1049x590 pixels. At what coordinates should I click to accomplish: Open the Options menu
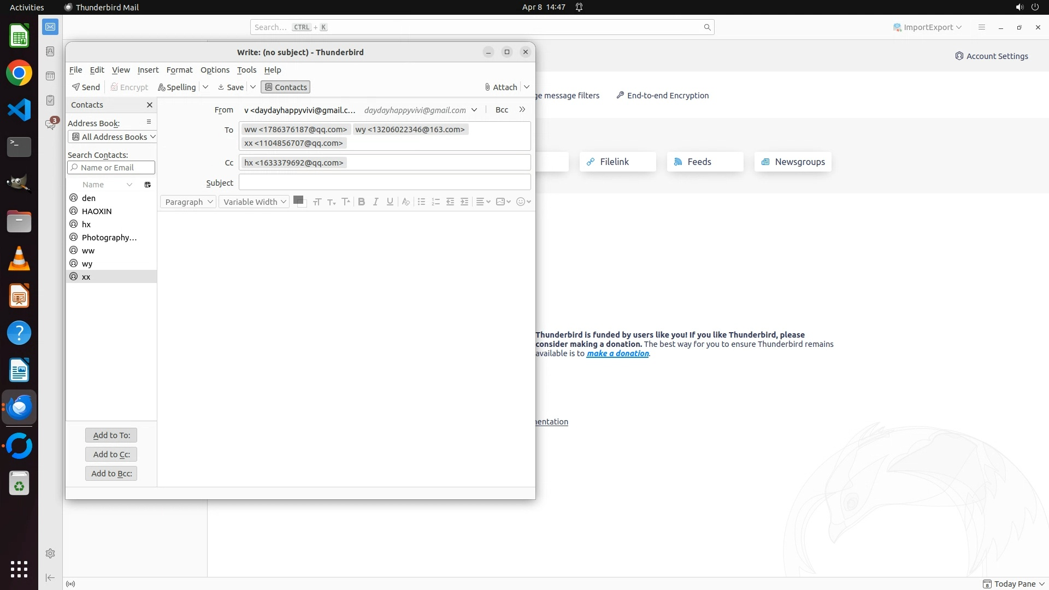pyautogui.click(x=215, y=69)
